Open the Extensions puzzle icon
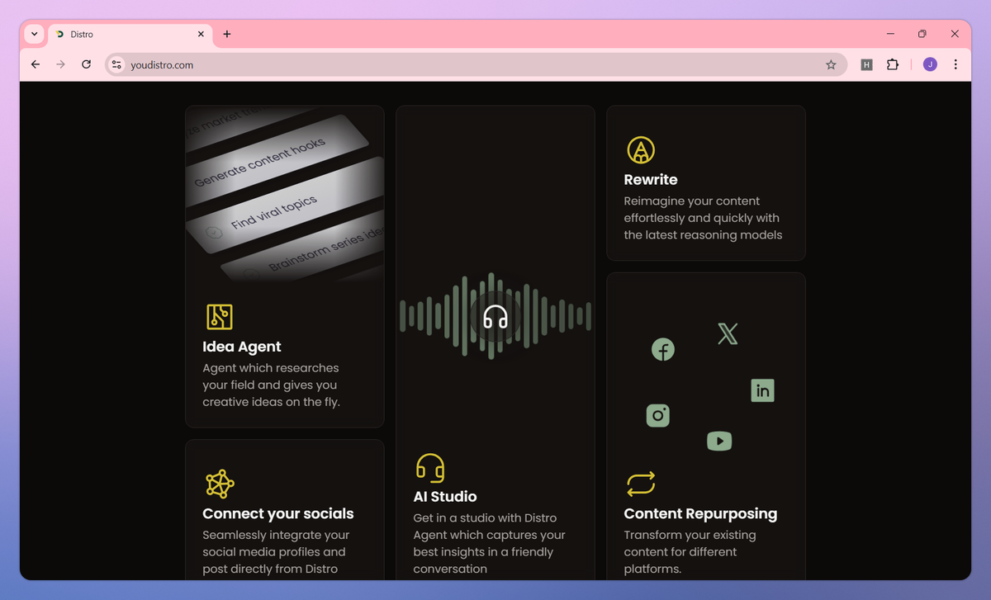 pos(893,64)
